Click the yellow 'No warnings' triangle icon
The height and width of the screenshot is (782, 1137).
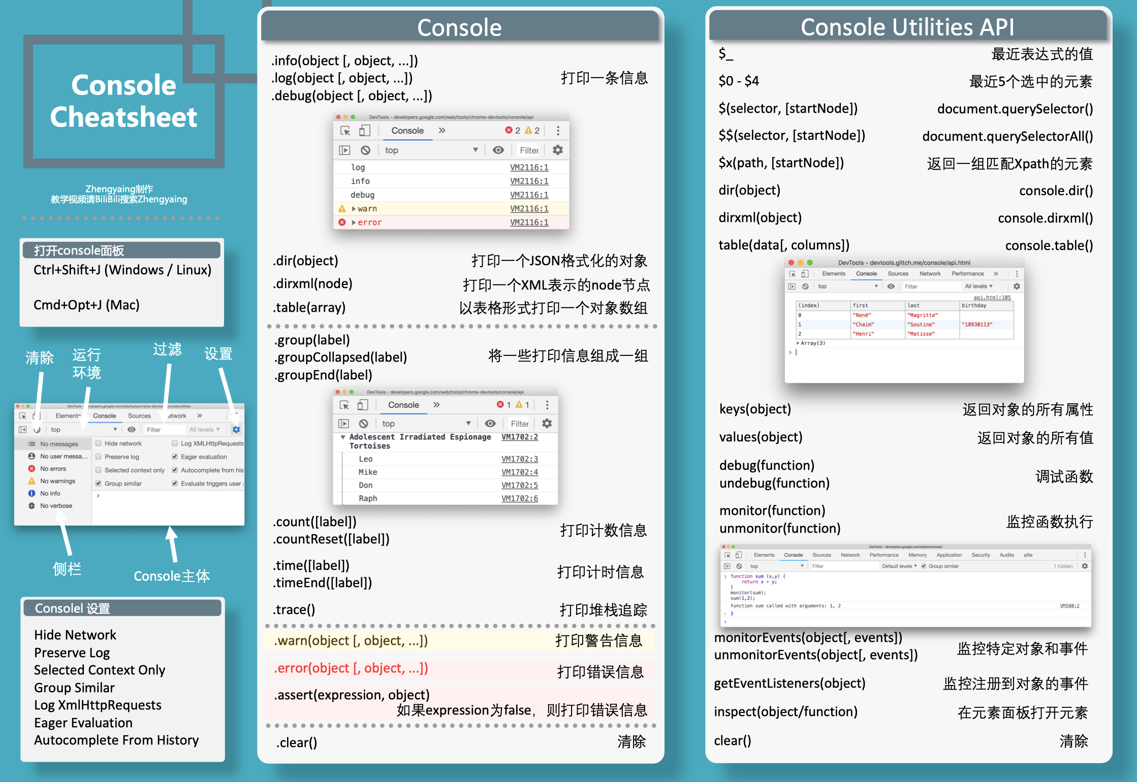[x=31, y=481]
